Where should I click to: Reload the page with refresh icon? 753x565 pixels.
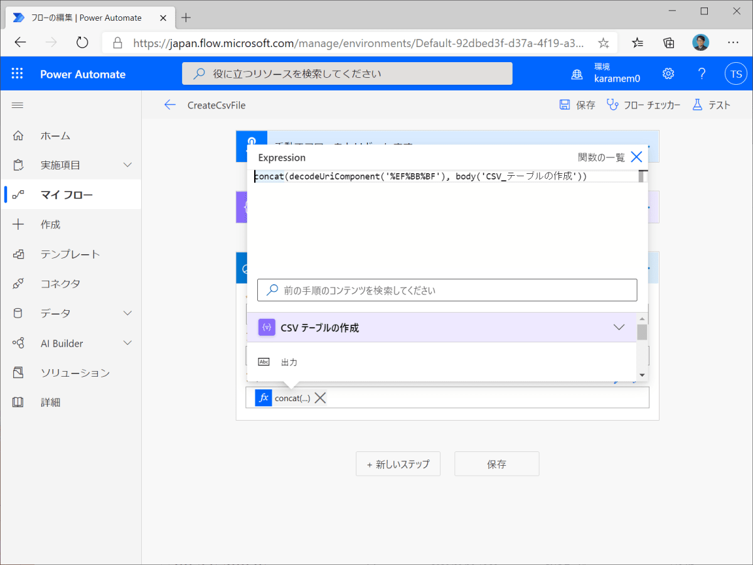tap(82, 43)
